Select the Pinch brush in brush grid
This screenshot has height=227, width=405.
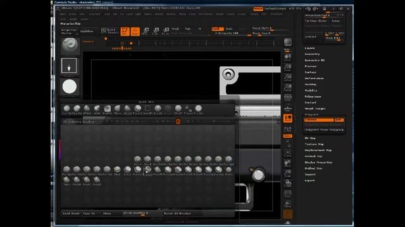(117, 171)
